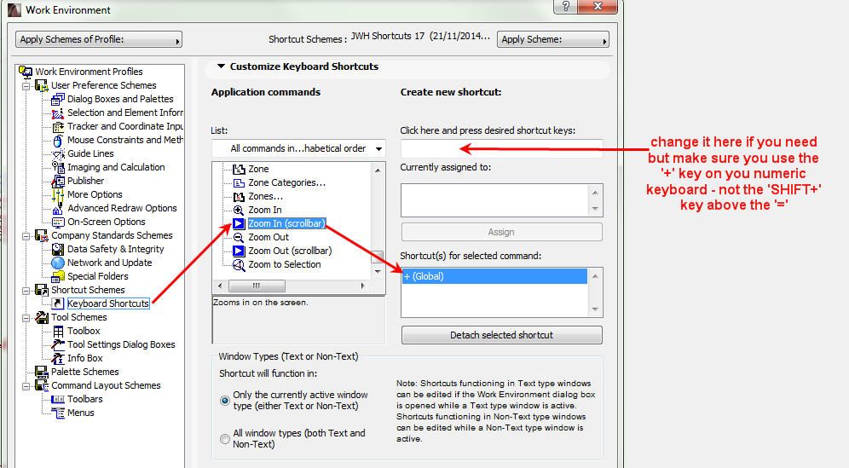The image size is (849, 468).
Task: Select Only the currently active window type
Action: 225,401
